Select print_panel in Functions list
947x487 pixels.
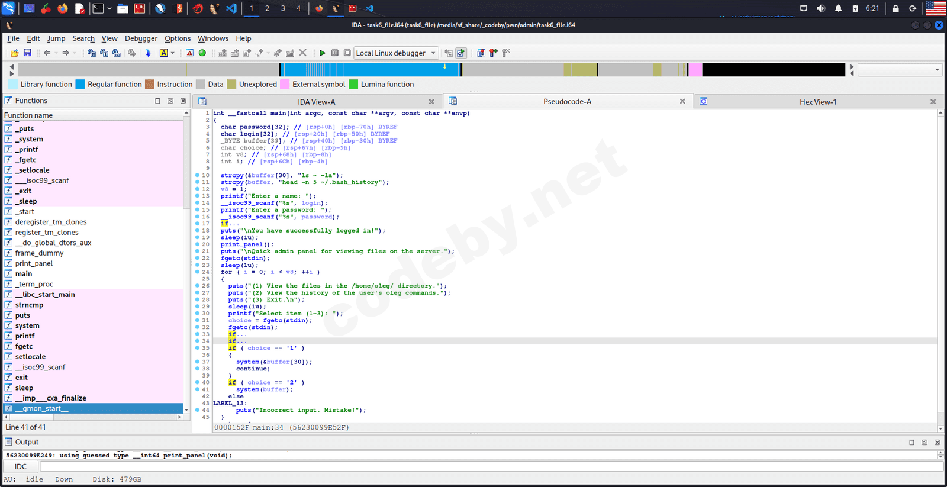pos(34,263)
